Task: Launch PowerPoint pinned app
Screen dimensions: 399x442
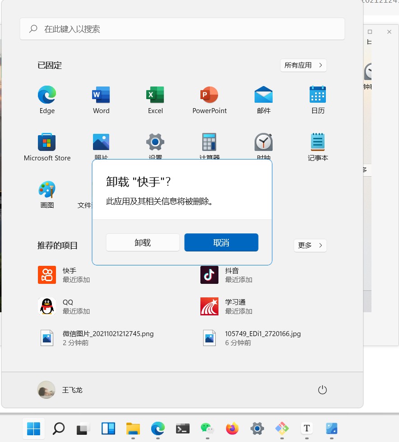Action: pos(209,99)
